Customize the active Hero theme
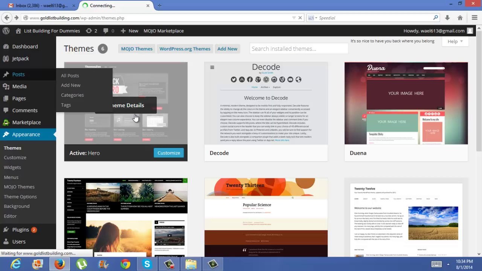Image resolution: width=482 pixels, height=271 pixels. click(x=169, y=153)
